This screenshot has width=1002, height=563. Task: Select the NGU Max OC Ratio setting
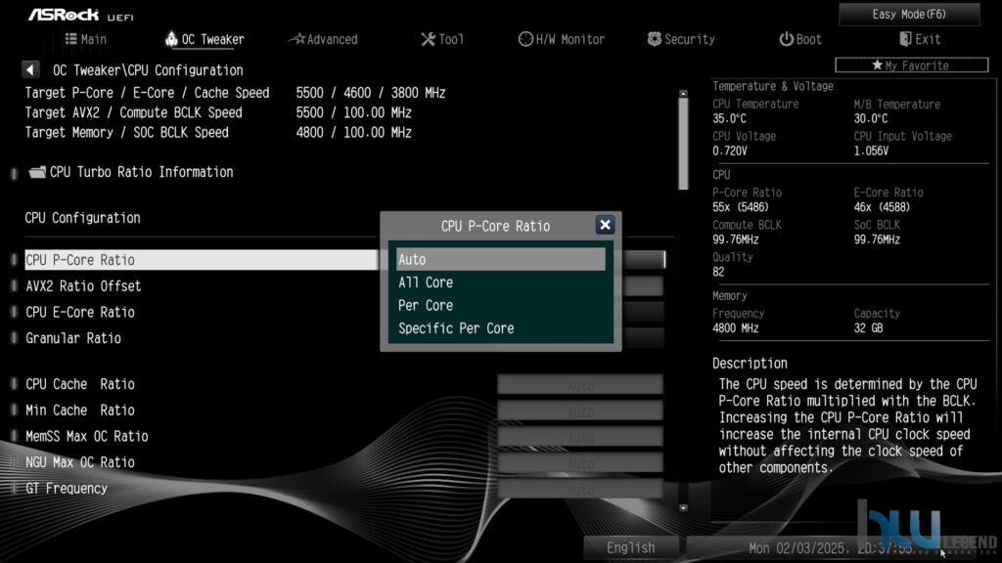[80, 462]
